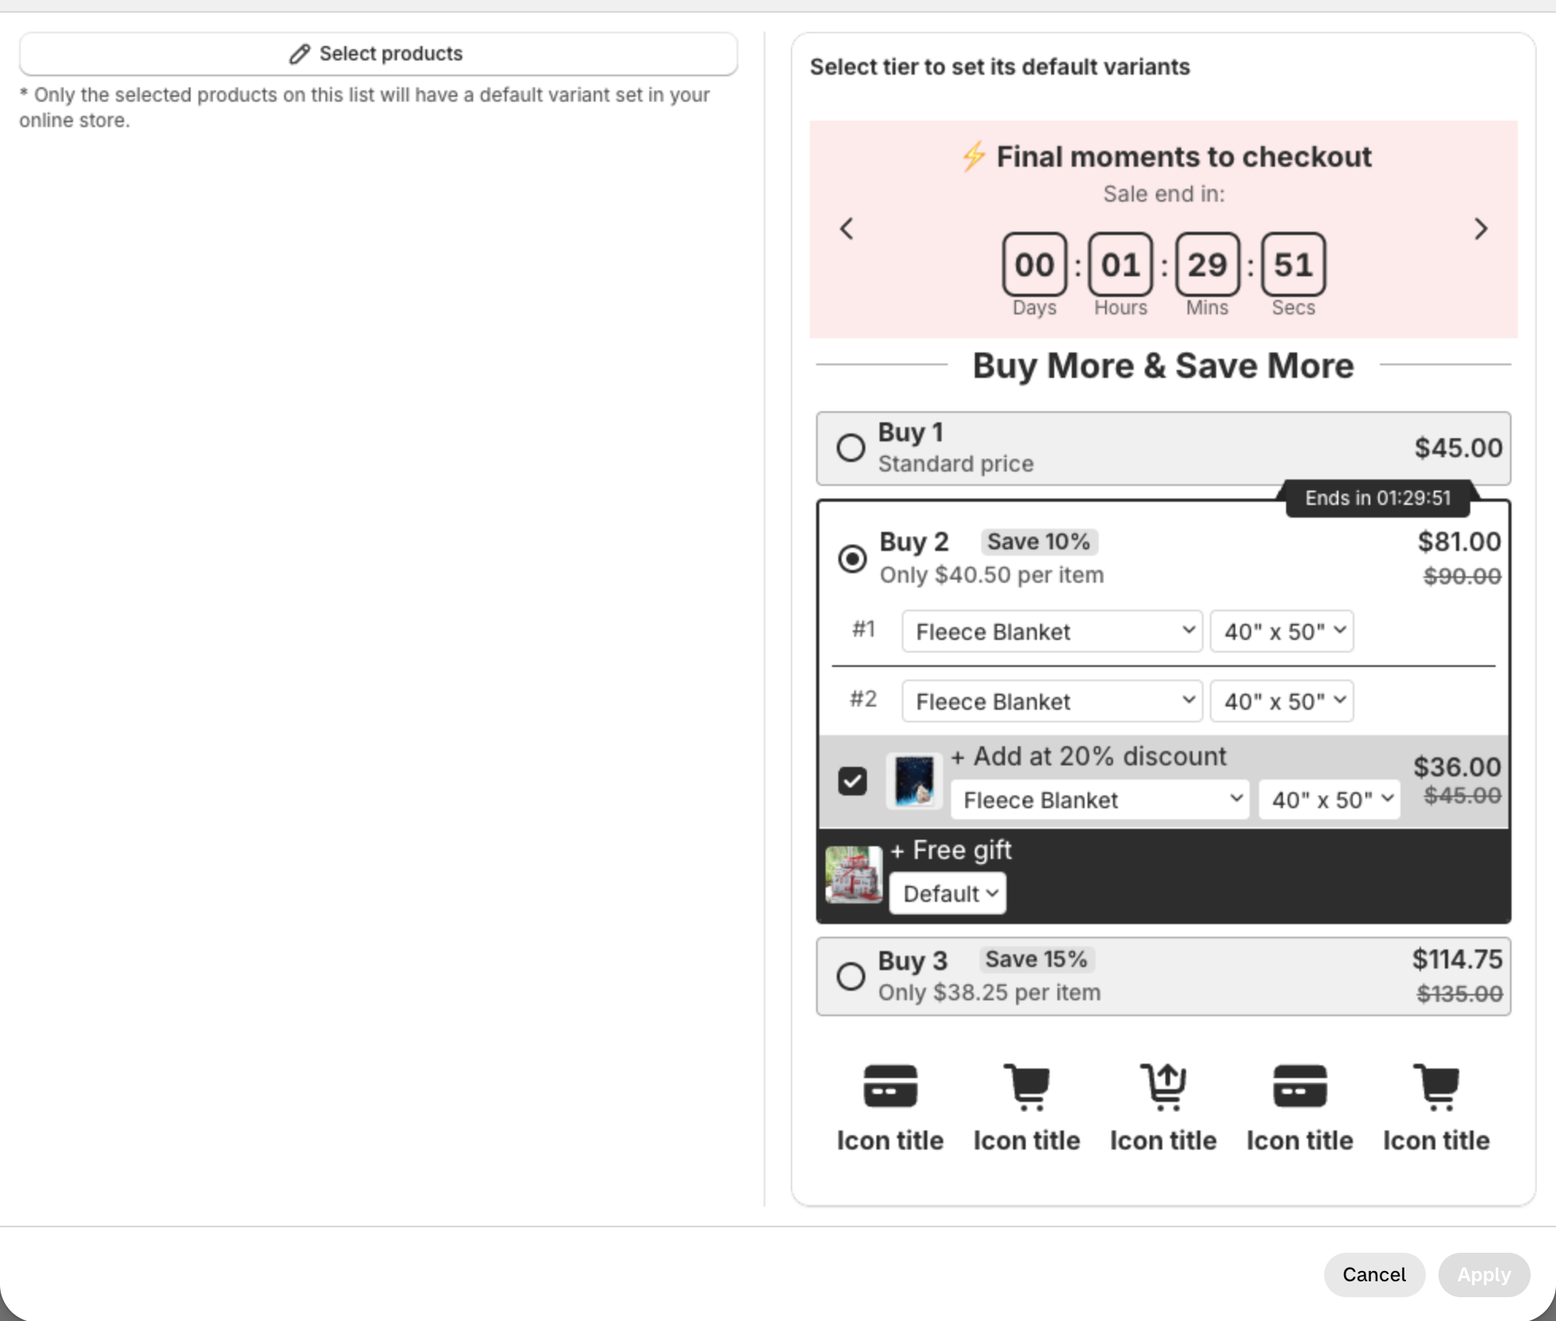Click the Select products button
The width and height of the screenshot is (1556, 1321).
tap(378, 54)
